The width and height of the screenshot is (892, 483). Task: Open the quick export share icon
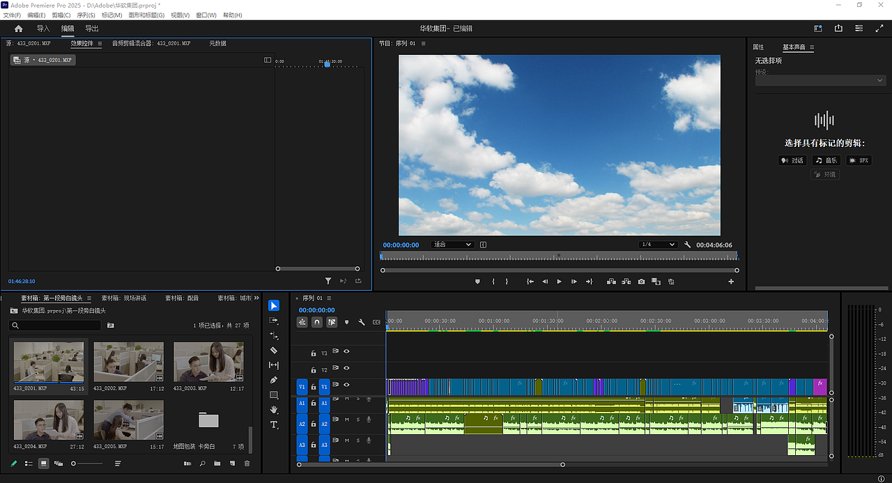click(838, 29)
